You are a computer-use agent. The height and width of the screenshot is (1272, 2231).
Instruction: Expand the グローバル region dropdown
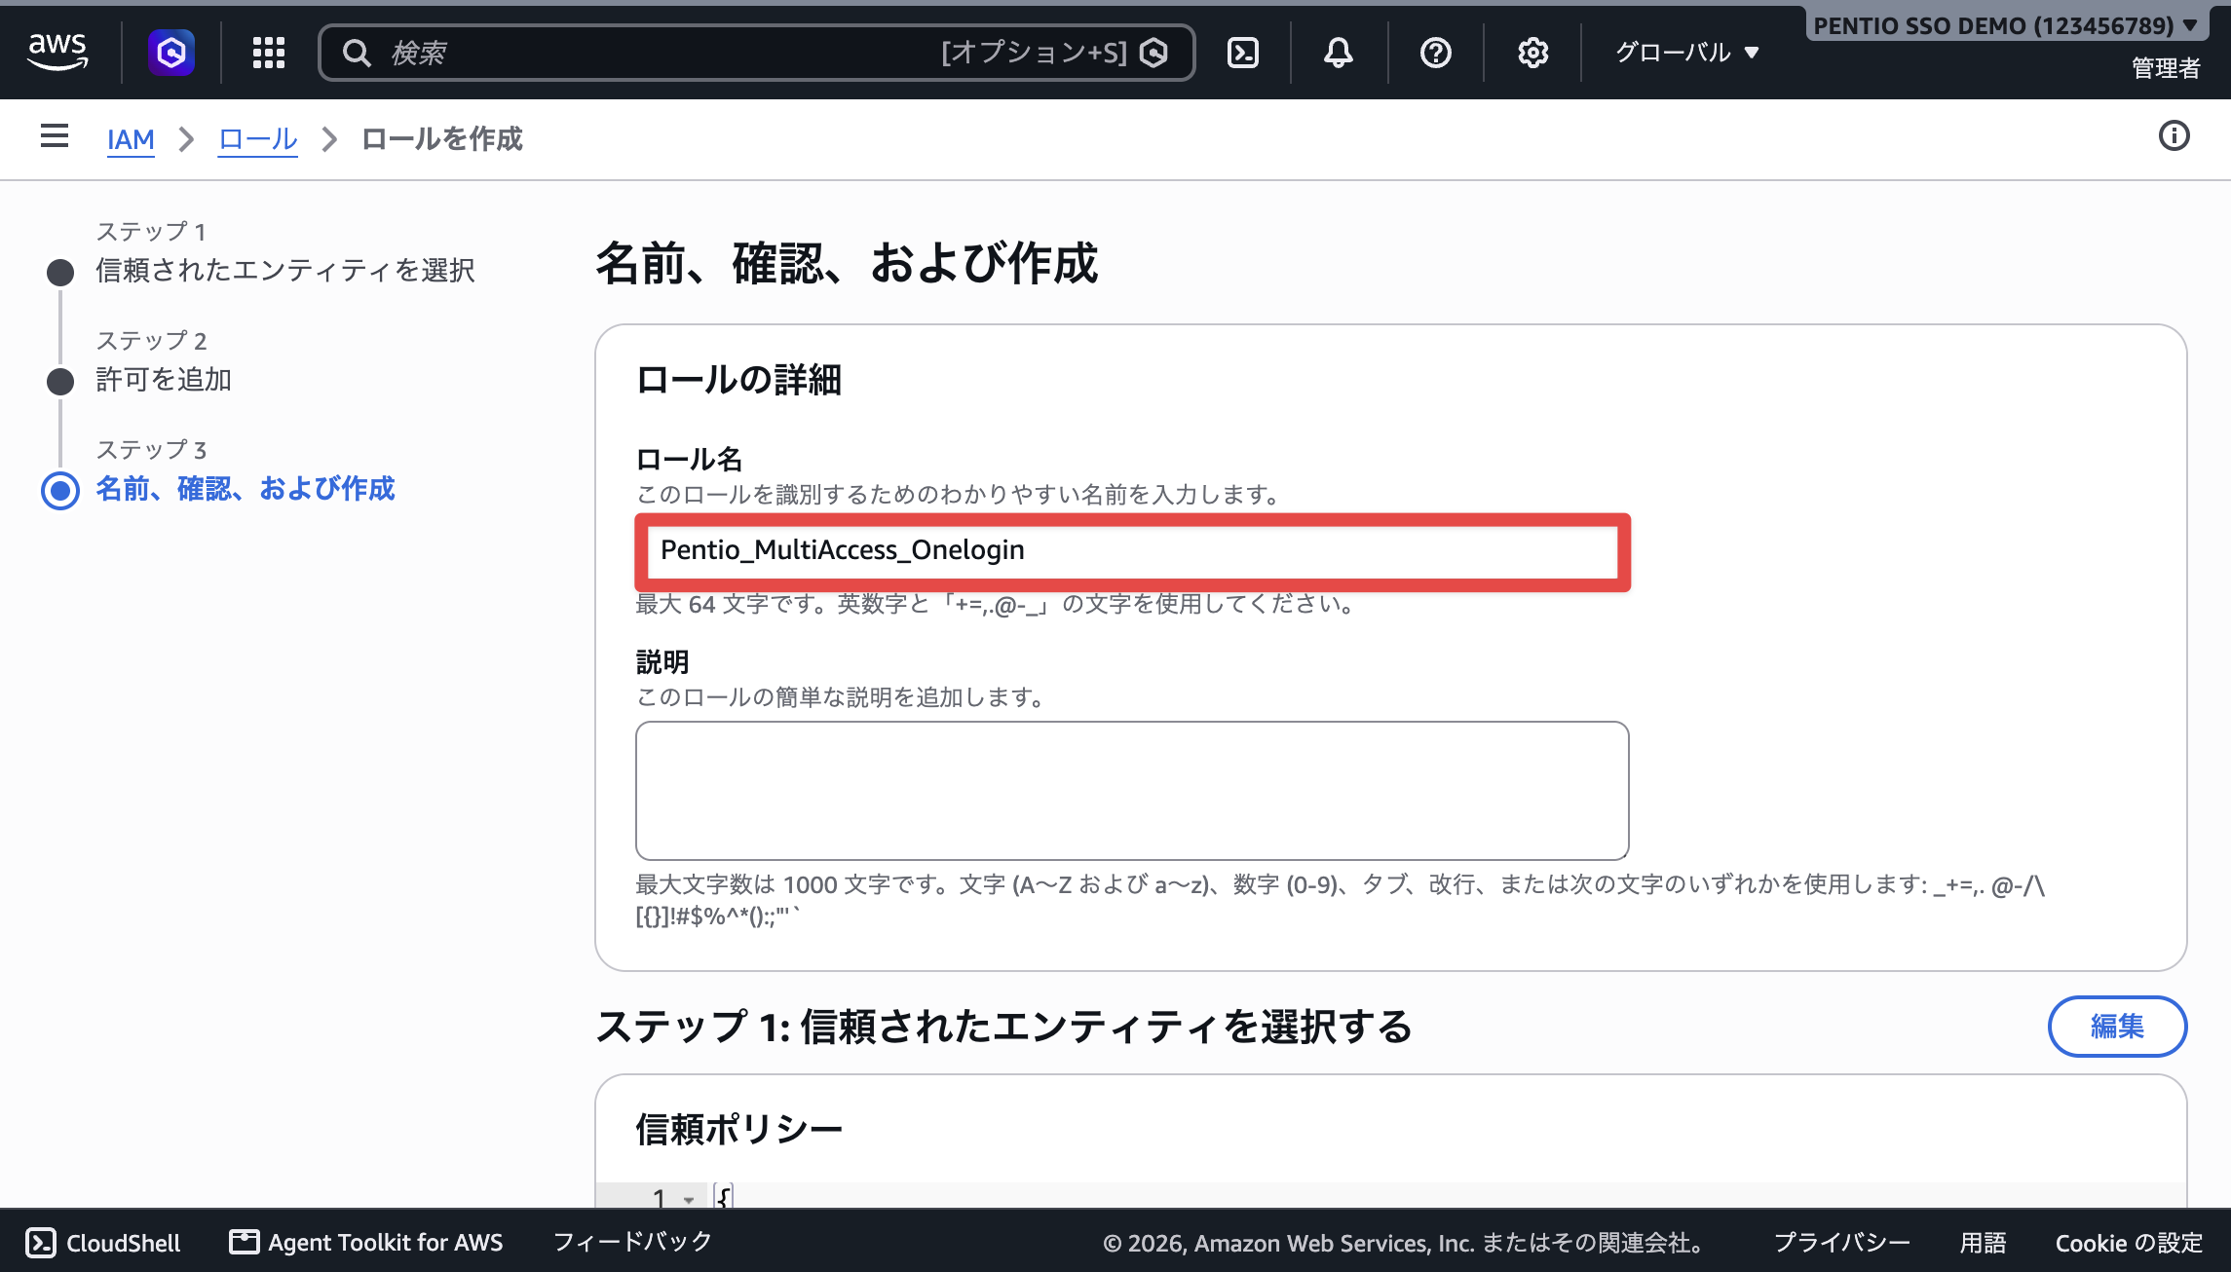coord(1687,53)
